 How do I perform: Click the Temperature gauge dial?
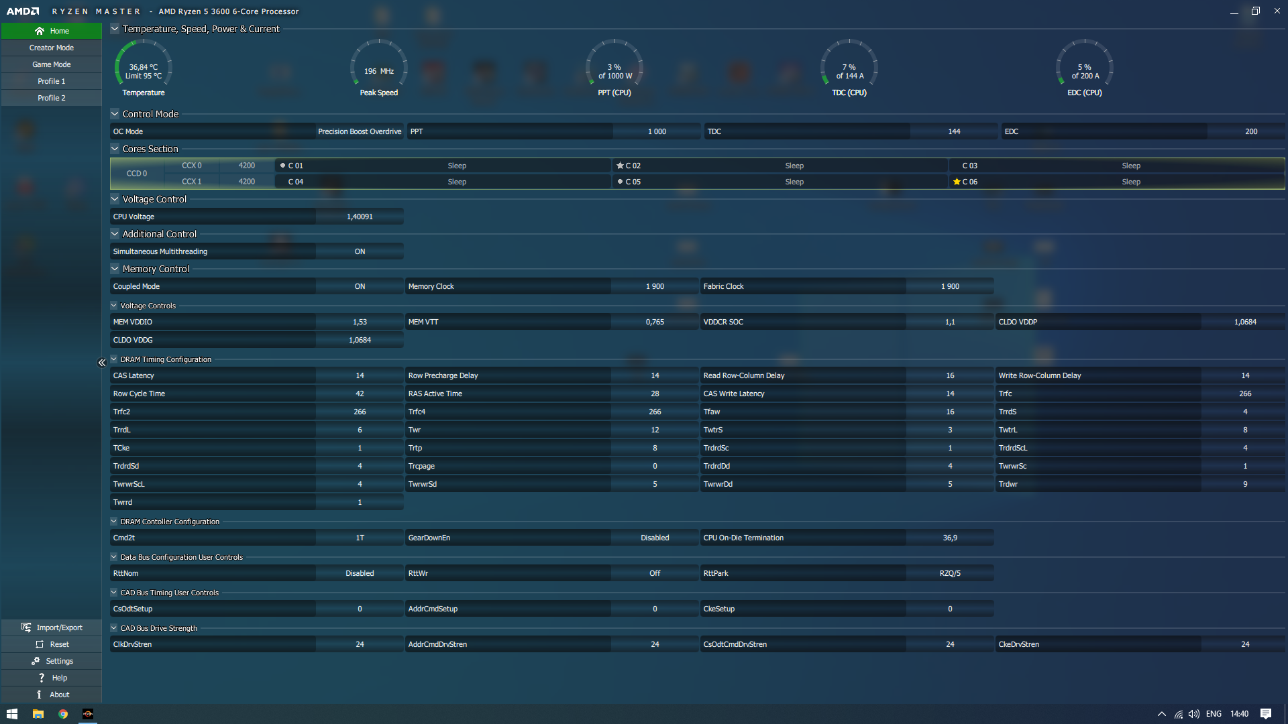tap(144, 67)
